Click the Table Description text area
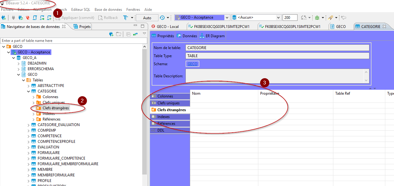The height and width of the screenshot is (186, 394). click(277, 76)
